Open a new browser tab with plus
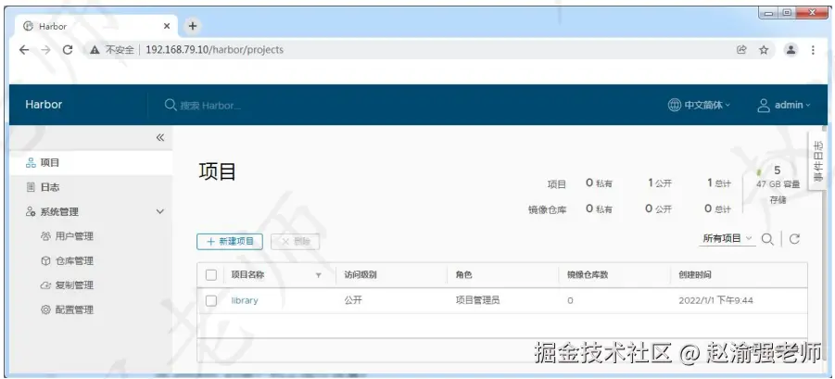Viewport: 835px width, 379px height. point(193,26)
